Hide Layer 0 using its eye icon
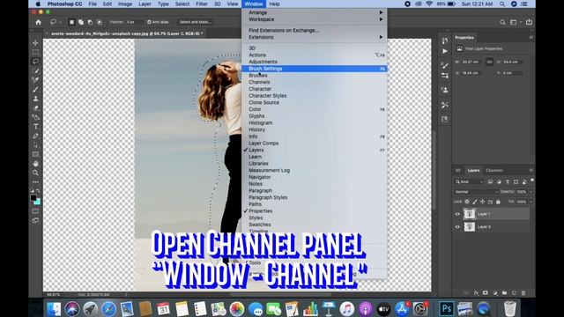564x317 pixels. [457, 227]
